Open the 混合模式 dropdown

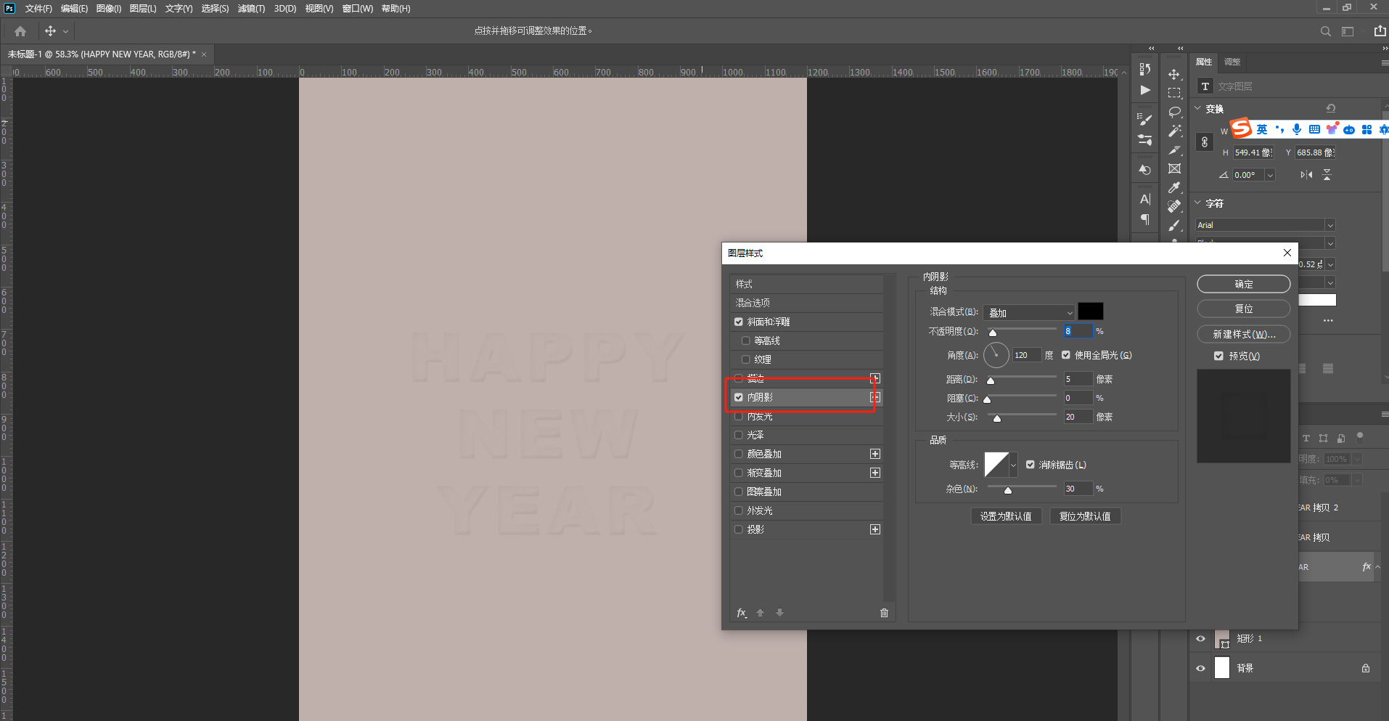point(1029,313)
